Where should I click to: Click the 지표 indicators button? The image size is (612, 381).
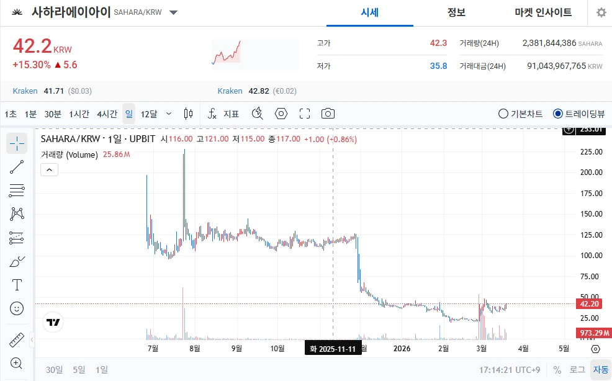coord(231,114)
